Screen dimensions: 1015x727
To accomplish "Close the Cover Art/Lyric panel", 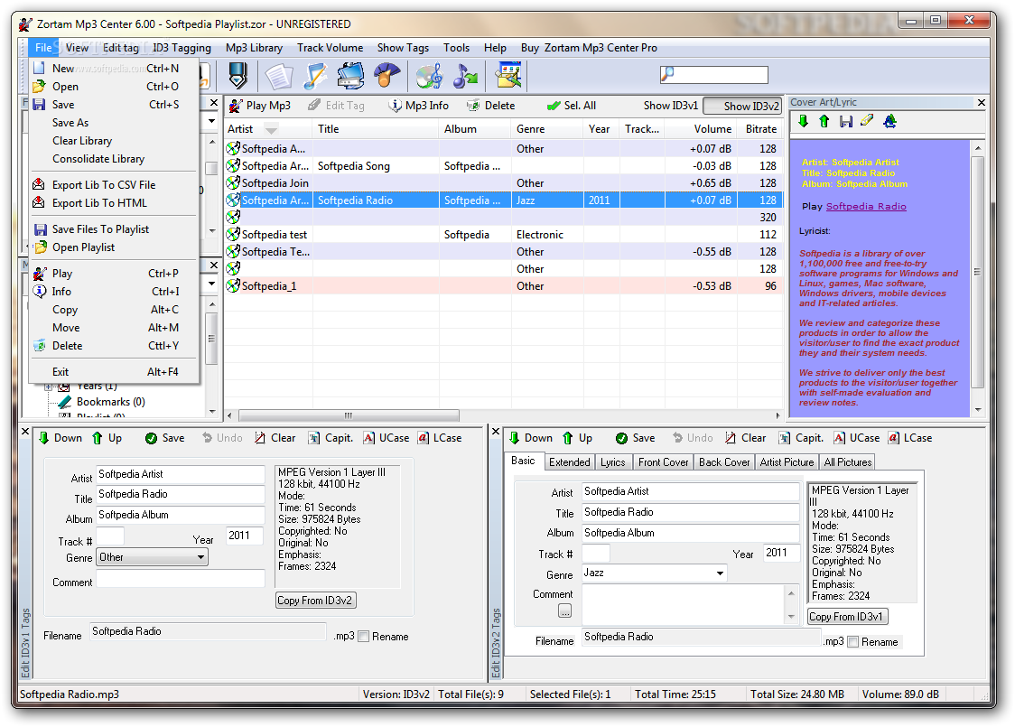I will (981, 103).
